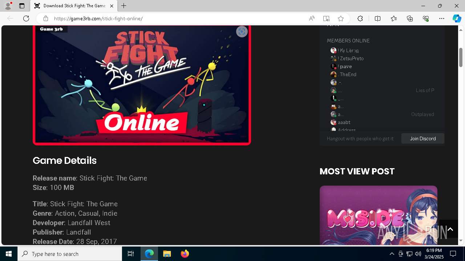Viewport: 465px width, 261px height.
Task: Open network status tray icon
Action: [409, 254]
